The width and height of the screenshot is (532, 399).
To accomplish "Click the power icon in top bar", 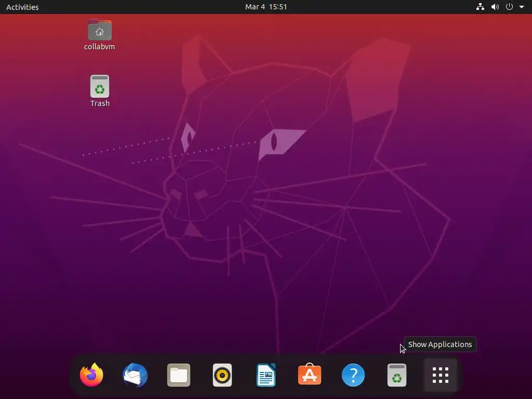I will (509, 7).
